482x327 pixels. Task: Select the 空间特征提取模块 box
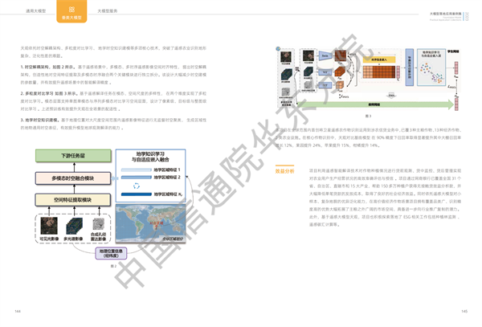(x=73, y=200)
